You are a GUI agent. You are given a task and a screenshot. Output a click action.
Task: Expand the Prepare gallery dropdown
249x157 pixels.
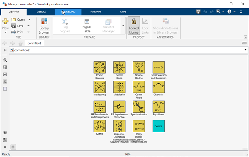pyautogui.click(x=123, y=26)
